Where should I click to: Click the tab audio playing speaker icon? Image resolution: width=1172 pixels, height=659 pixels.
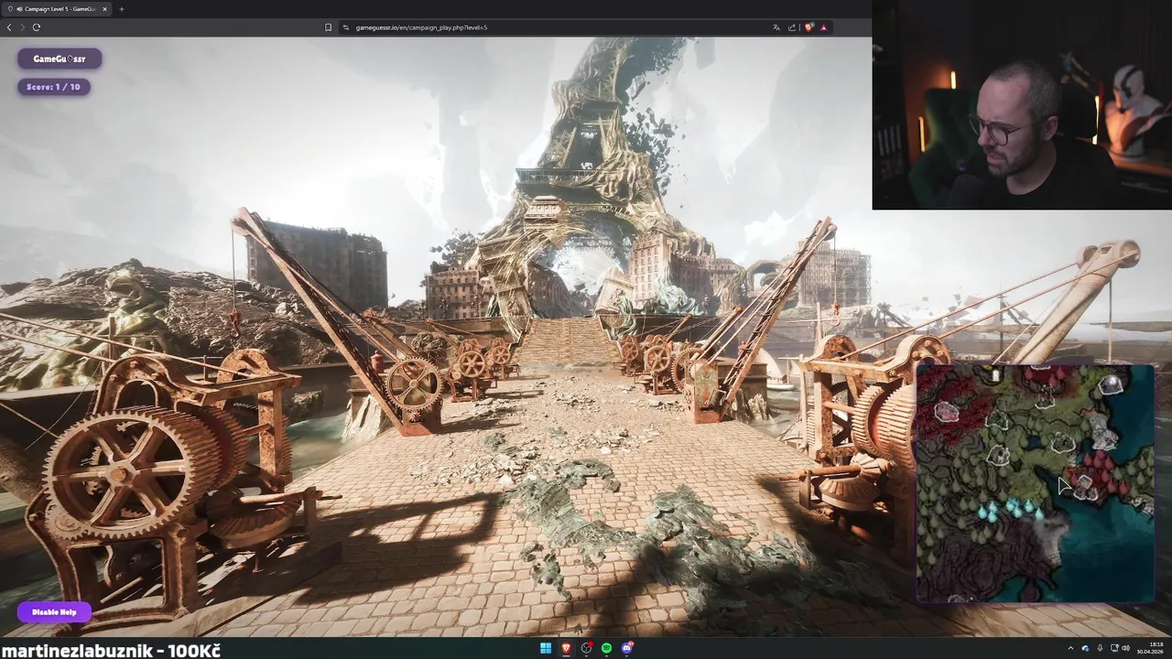[19, 9]
